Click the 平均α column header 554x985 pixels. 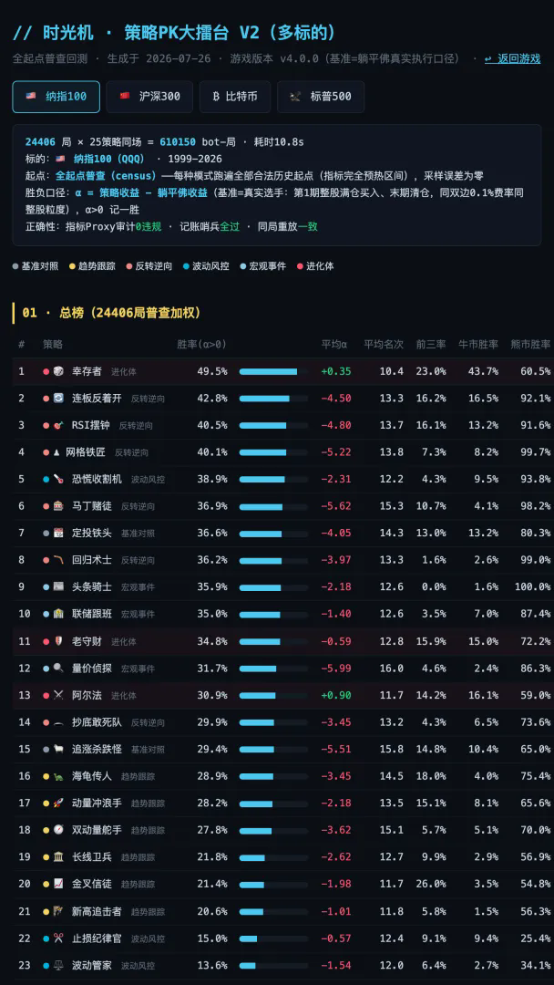click(x=336, y=344)
